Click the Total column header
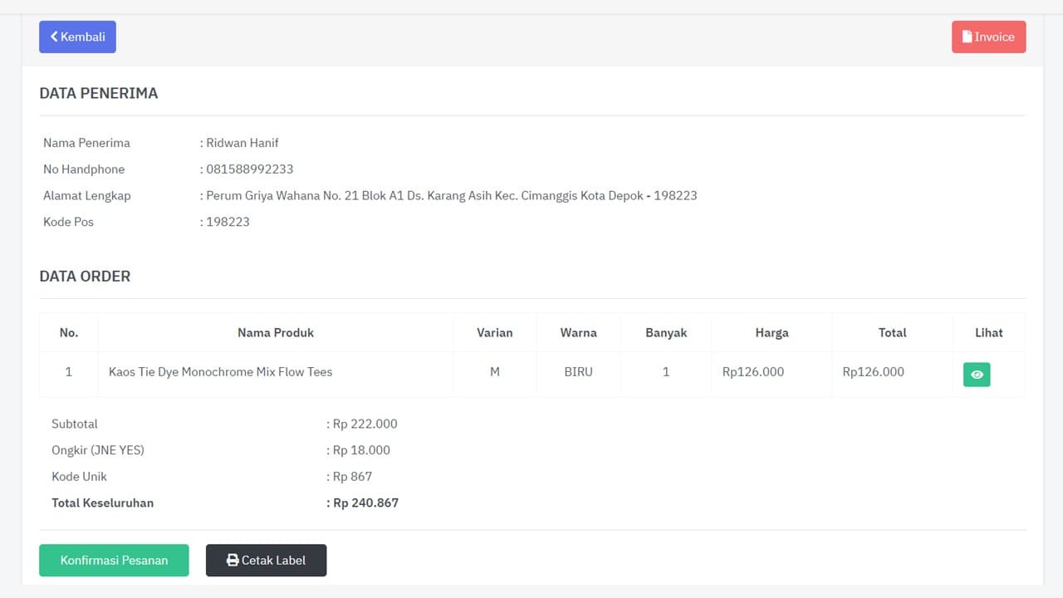 pos(892,332)
